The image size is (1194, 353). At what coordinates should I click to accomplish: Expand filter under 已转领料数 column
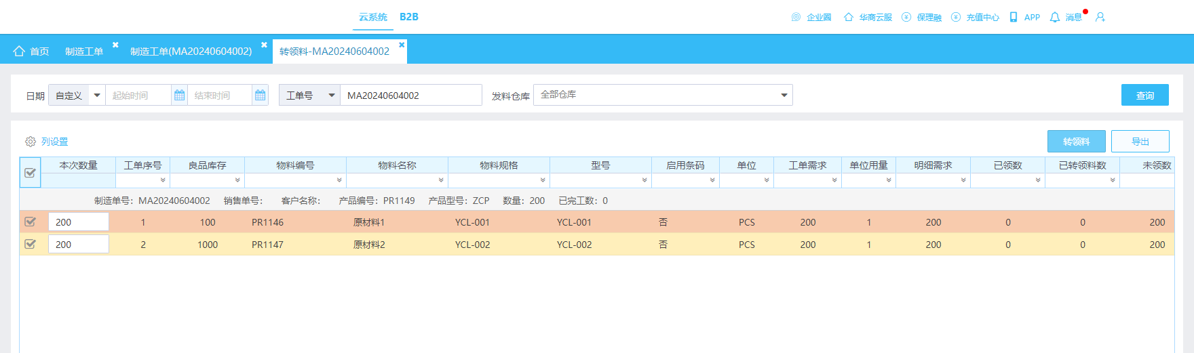point(1113,180)
